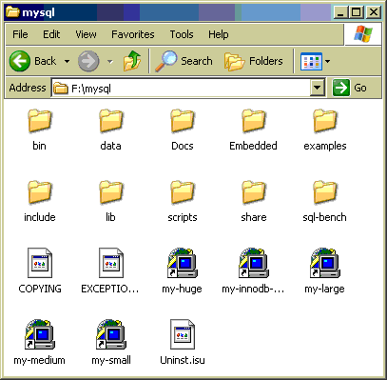The image size is (387, 380).
Task: Click the "sql-bench" folder name
Action: point(324,217)
